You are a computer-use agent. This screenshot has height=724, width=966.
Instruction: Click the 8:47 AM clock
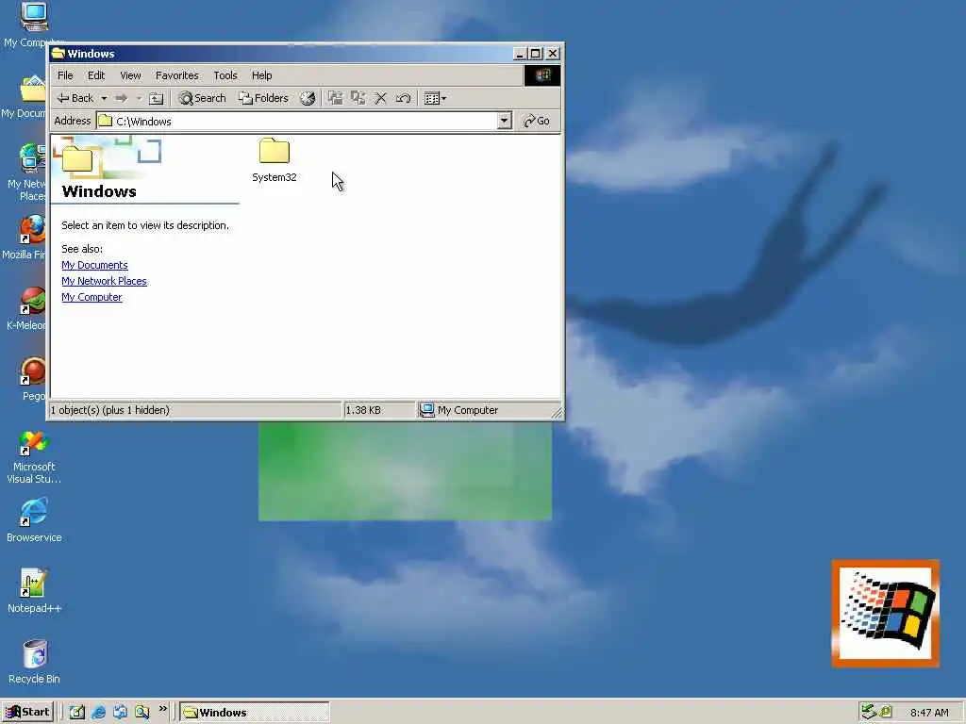[929, 713]
